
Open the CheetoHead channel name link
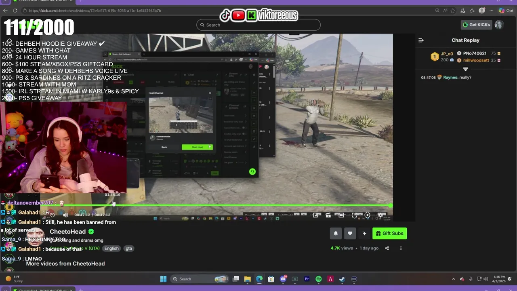click(67, 232)
